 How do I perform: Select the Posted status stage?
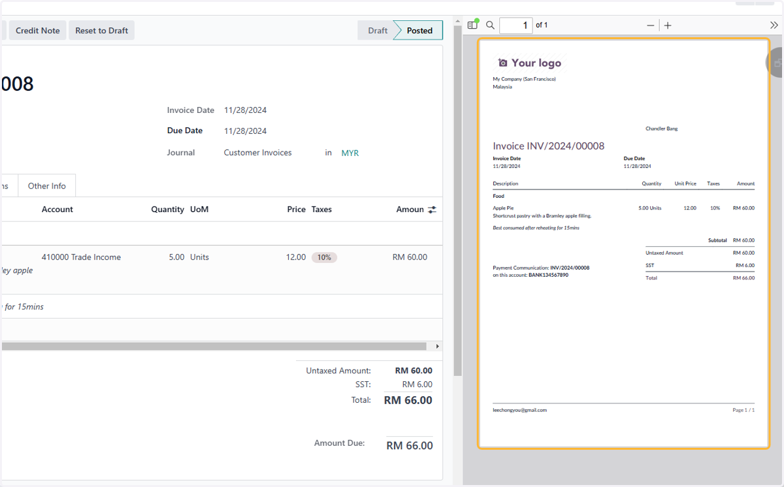point(419,31)
